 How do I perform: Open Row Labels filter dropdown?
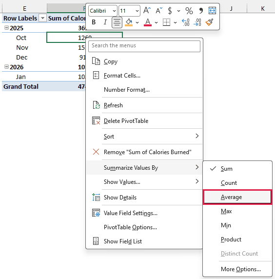[x=42, y=18]
